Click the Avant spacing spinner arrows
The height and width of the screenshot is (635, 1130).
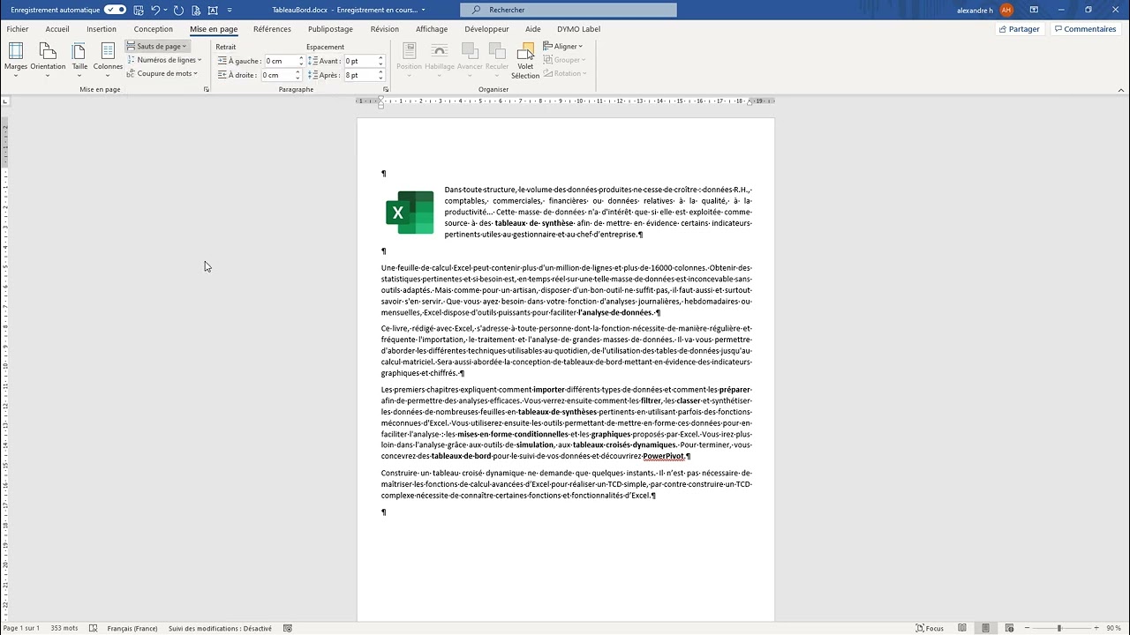tap(380, 61)
